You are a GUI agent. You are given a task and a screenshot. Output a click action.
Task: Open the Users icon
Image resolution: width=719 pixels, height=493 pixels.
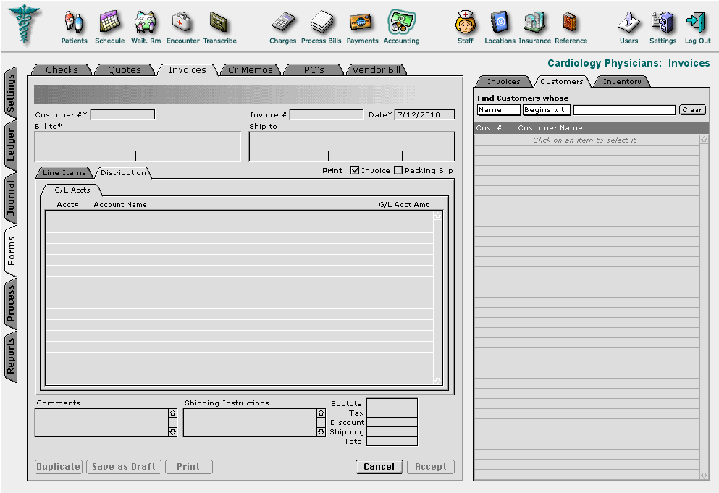click(x=628, y=22)
